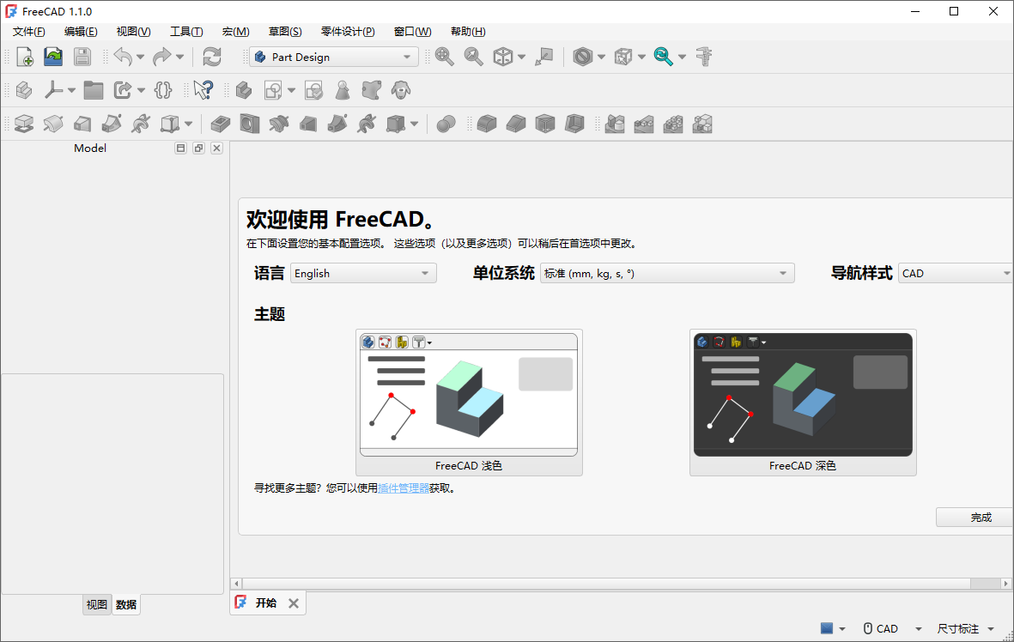
Task: Recompute the active document
Action: pyautogui.click(x=211, y=56)
